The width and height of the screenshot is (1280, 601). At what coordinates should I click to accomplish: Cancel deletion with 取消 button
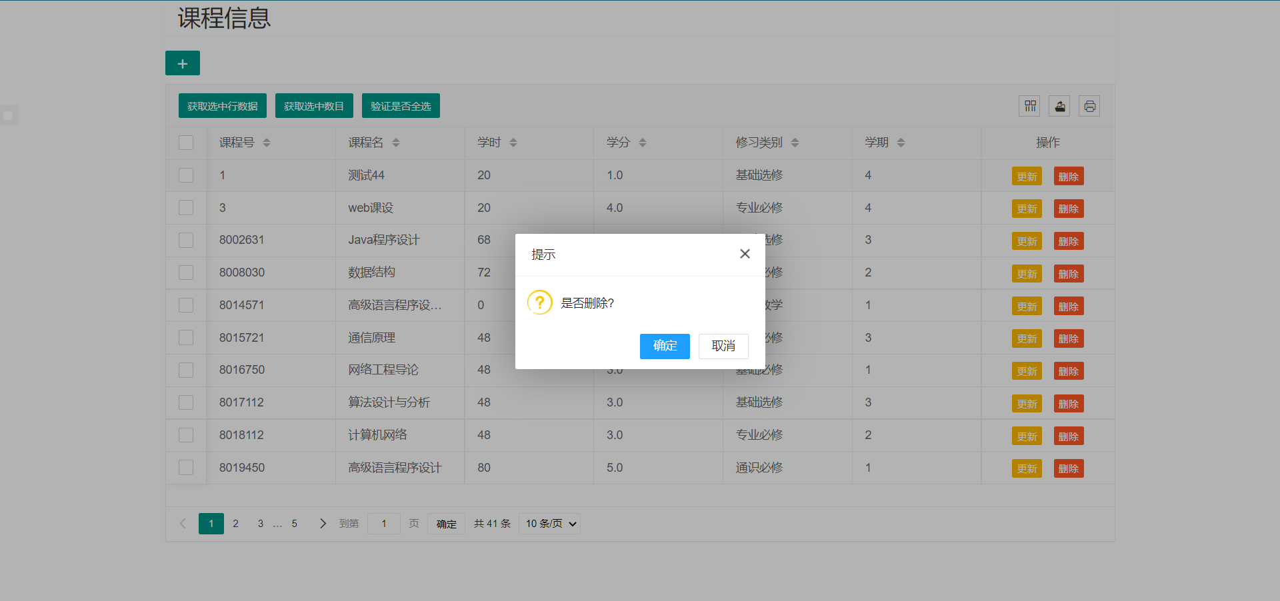723,346
